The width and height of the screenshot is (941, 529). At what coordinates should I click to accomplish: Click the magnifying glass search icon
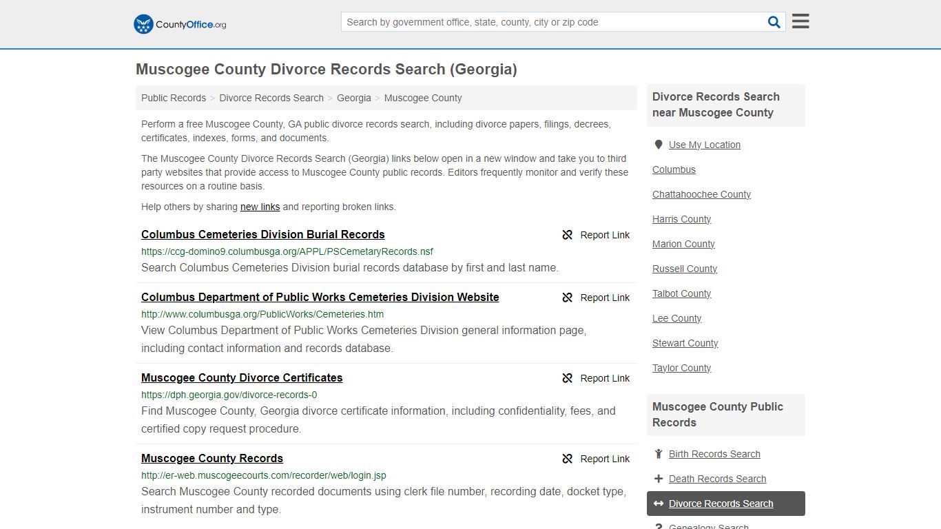[x=774, y=22]
